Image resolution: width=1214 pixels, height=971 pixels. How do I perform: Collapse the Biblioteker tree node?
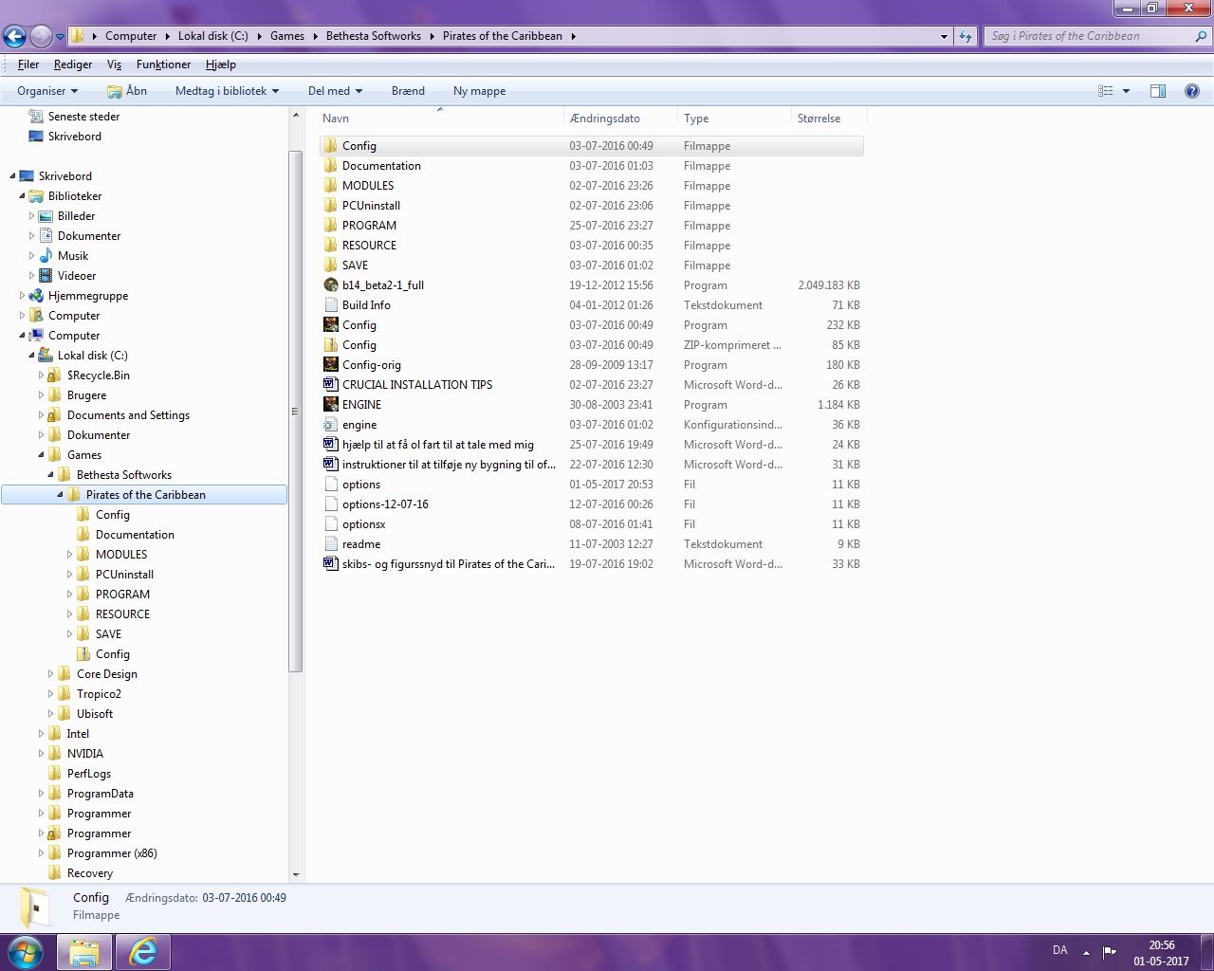tap(23, 196)
